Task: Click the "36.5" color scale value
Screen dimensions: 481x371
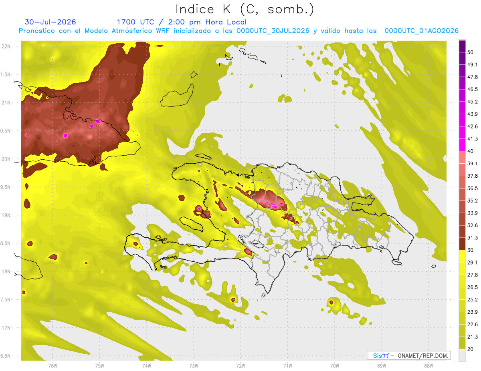Action: [x=473, y=188]
